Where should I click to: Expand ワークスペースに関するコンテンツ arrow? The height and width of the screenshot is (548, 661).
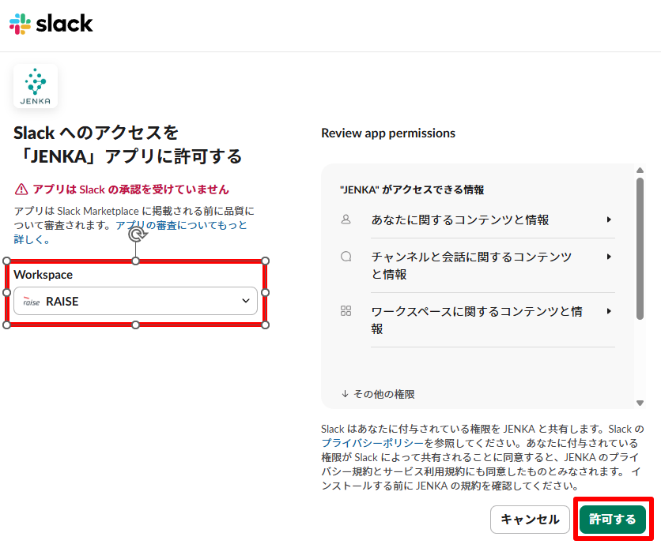click(x=609, y=311)
